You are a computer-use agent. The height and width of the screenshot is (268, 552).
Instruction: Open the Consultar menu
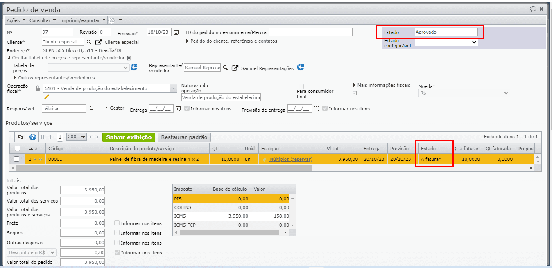43,20
